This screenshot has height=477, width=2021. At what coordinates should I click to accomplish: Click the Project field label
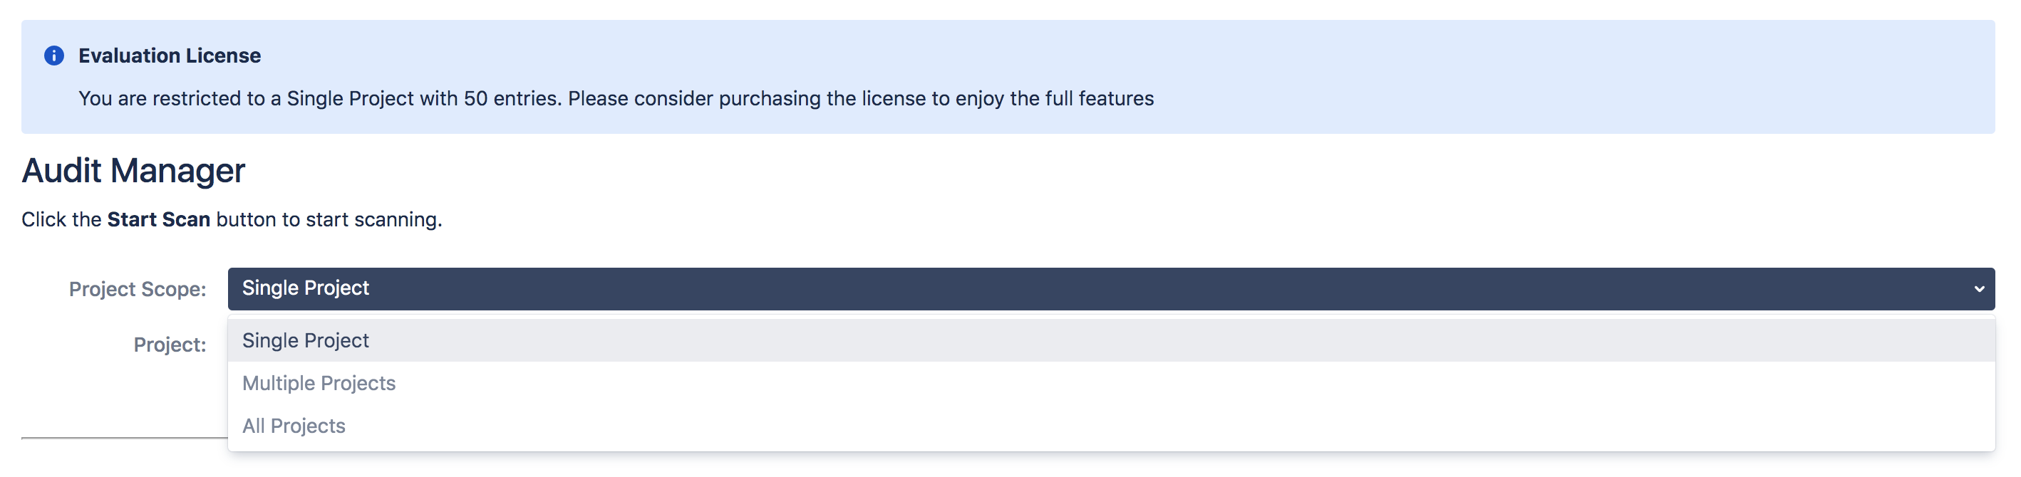170,345
